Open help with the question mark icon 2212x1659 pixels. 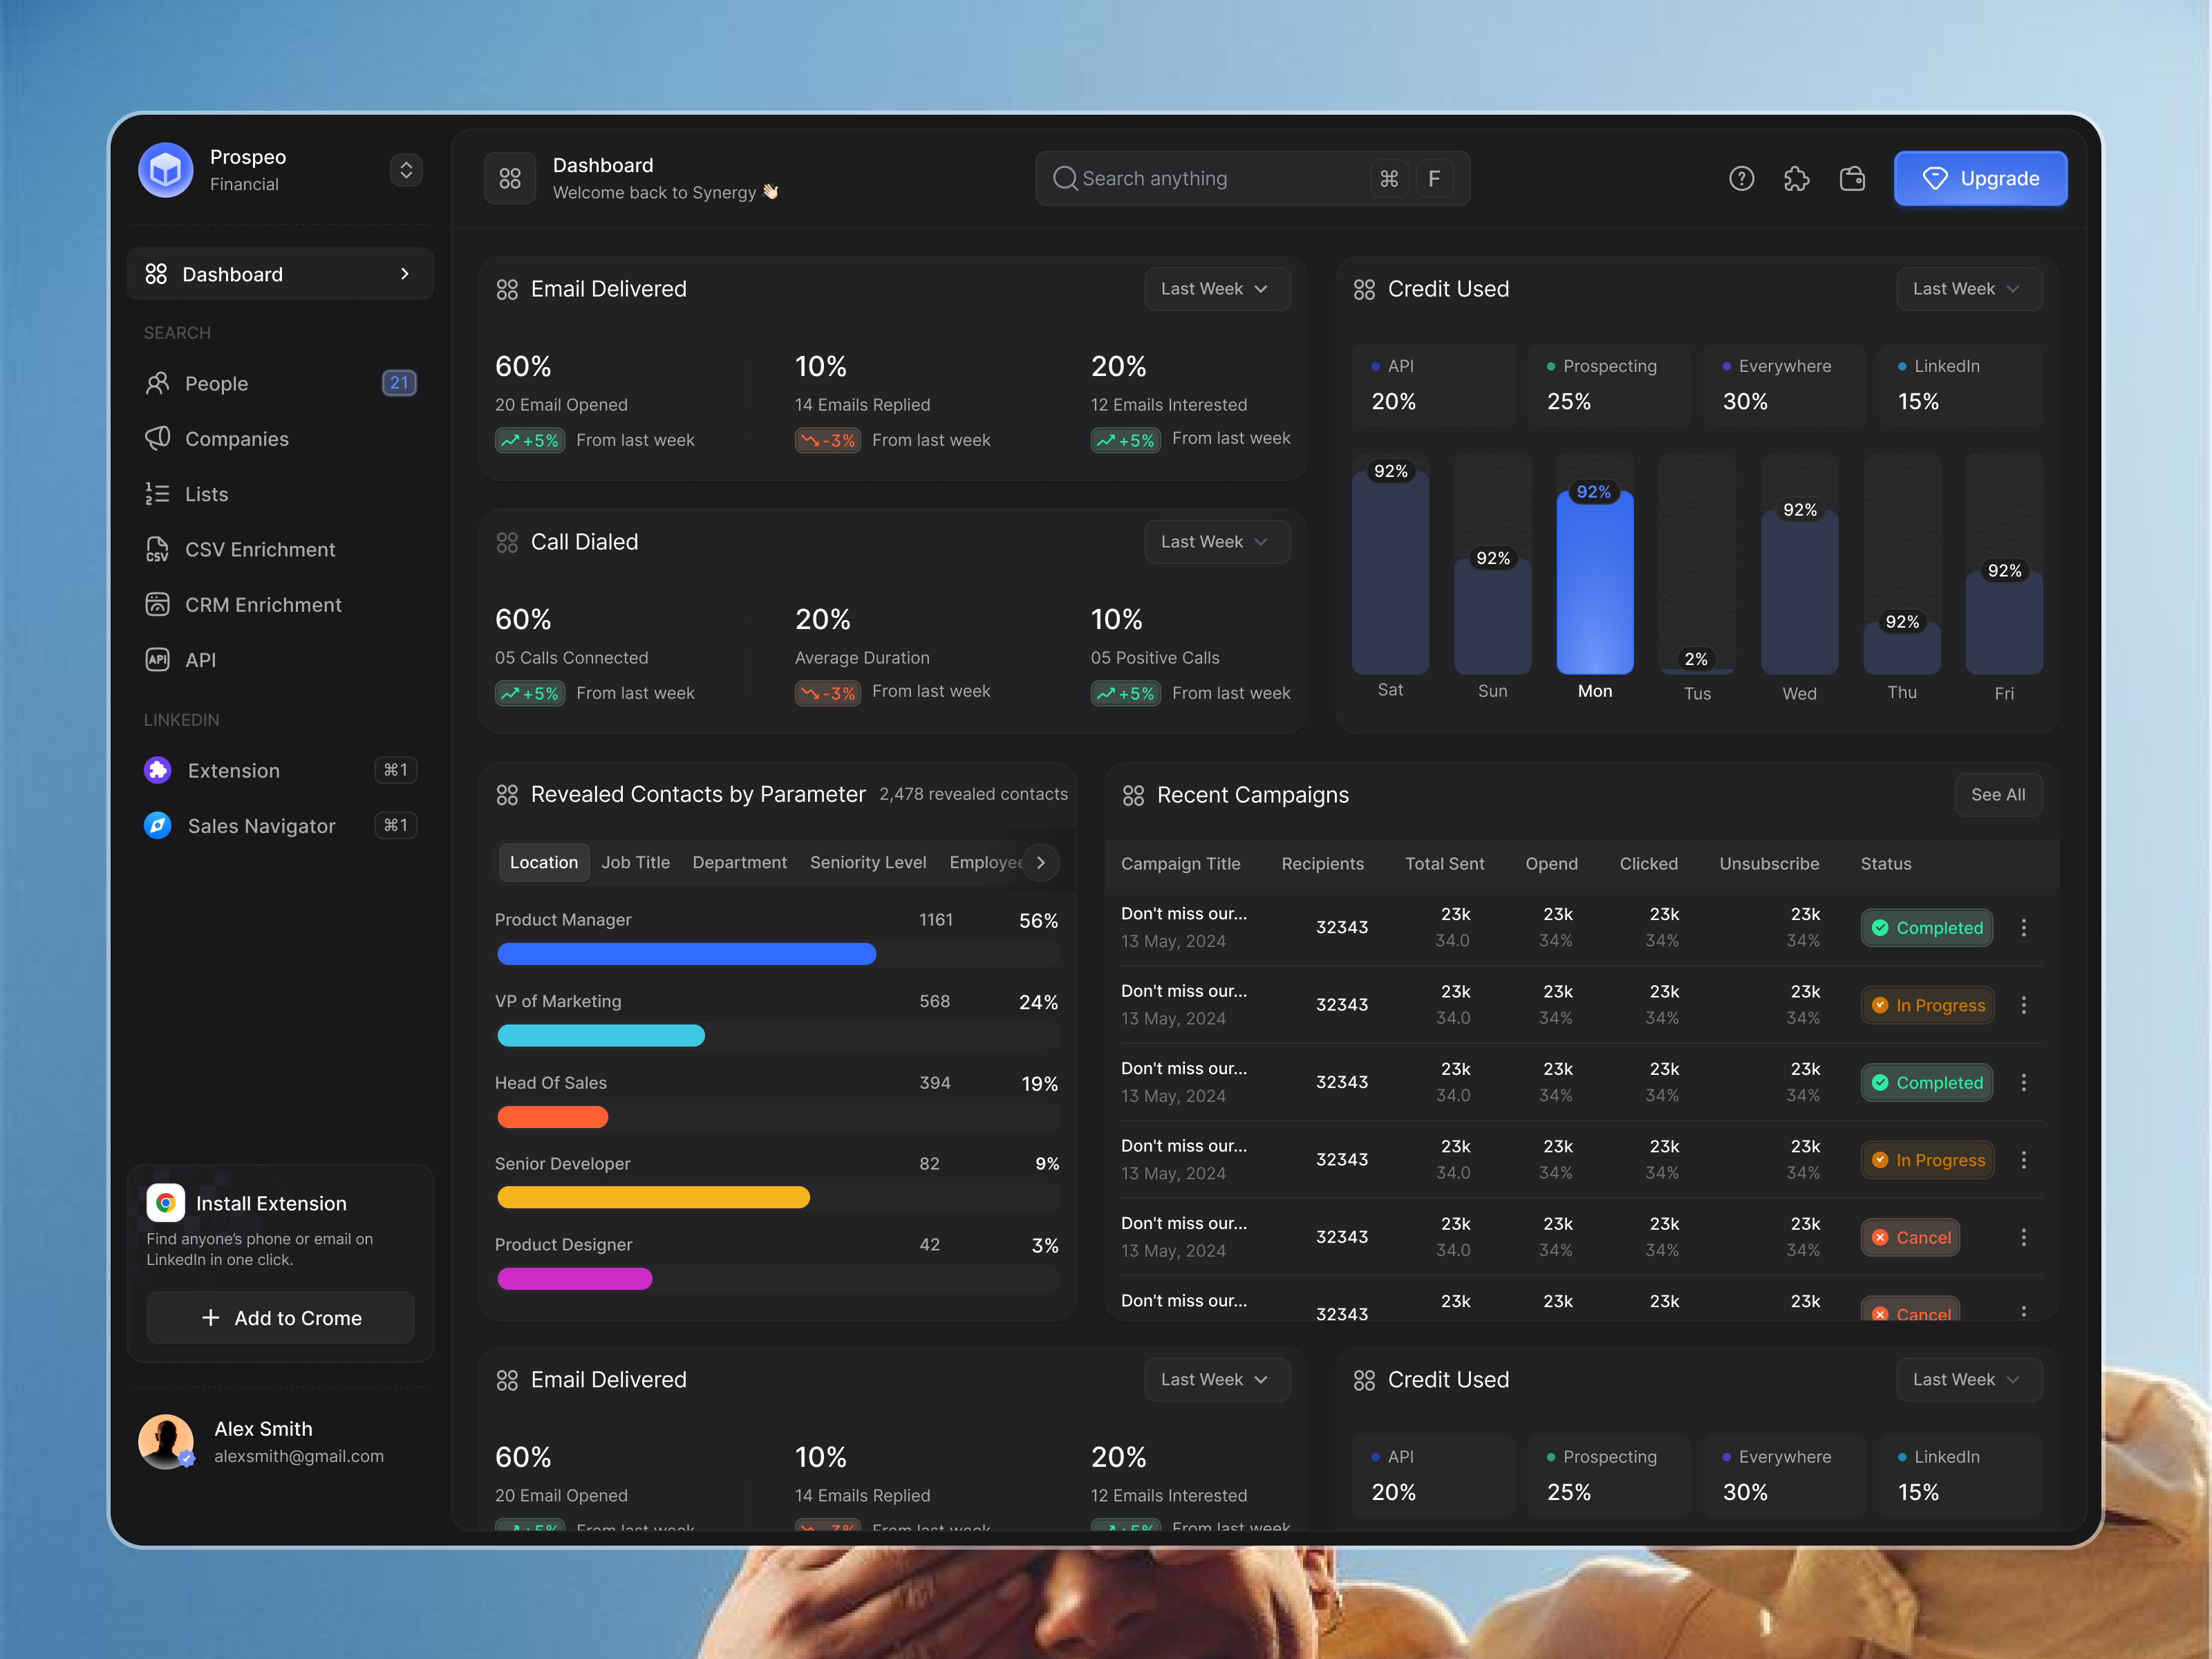[1741, 178]
